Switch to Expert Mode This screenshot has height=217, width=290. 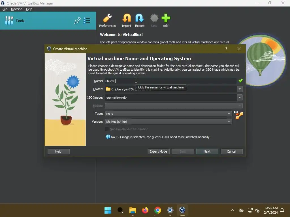click(x=158, y=151)
